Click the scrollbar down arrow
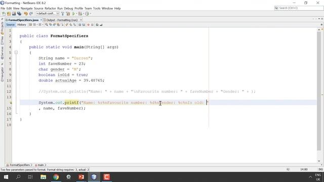Image resolution: width=324 pixels, height=182 pixels. (x=319, y=161)
